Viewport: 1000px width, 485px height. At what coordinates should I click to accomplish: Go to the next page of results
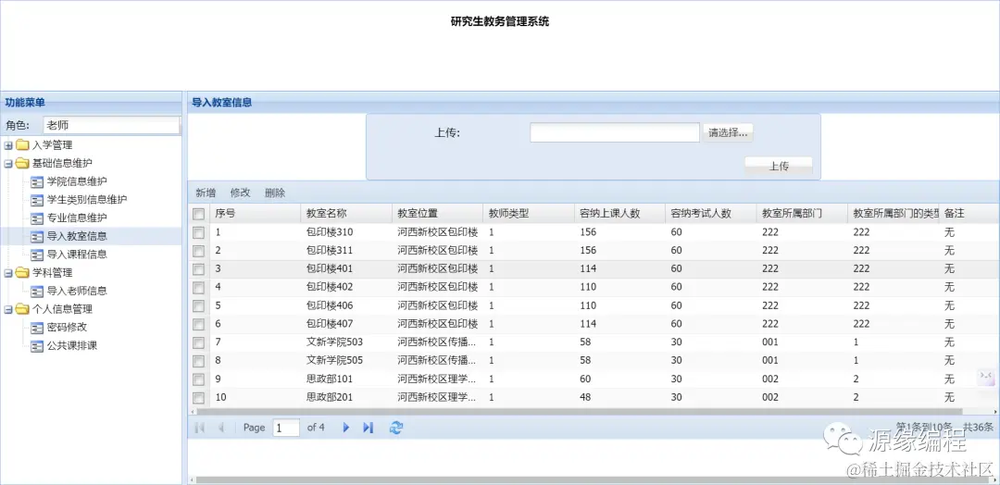pos(346,428)
